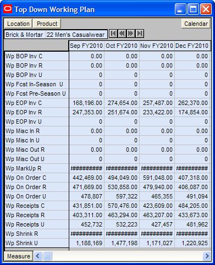Minimize the Top Down Working Plan window
The height and width of the screenshot is (265, 215).
pos(180,9)
